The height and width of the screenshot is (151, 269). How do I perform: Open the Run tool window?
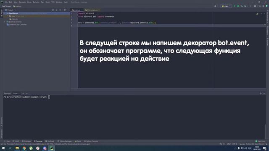pyautogui.click(x=7, y=141)
